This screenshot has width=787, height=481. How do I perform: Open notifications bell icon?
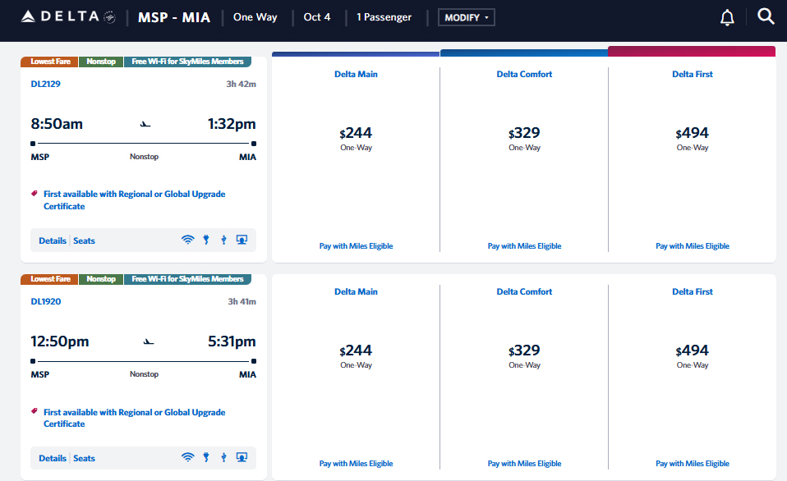[727, 17]
